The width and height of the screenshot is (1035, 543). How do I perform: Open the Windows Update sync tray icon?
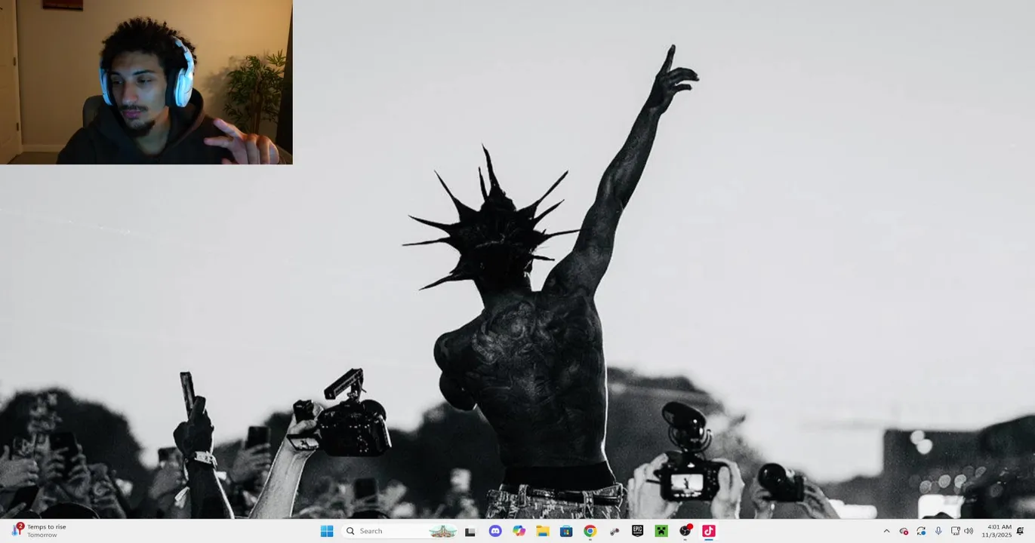pyautogui.click(x=921, y=531)
